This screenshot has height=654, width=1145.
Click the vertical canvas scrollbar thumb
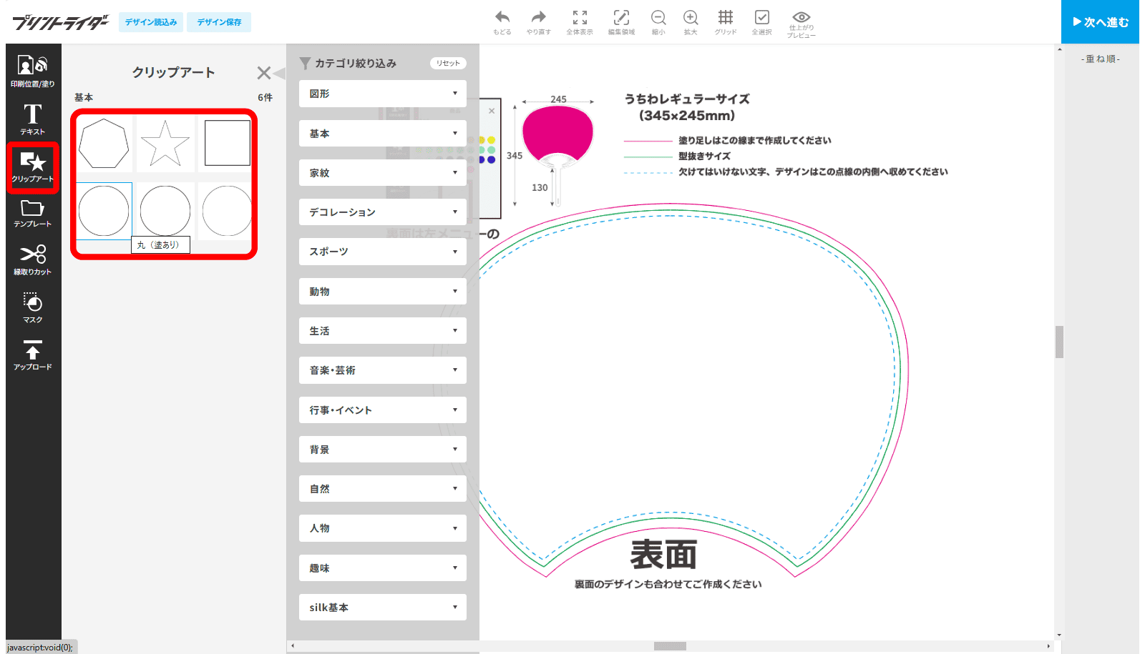pyautogui.click(x=1059, y=342)
